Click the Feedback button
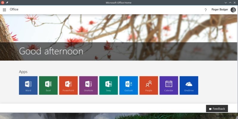This screenshot has height=119, width=238. click(x=217, y=109)
